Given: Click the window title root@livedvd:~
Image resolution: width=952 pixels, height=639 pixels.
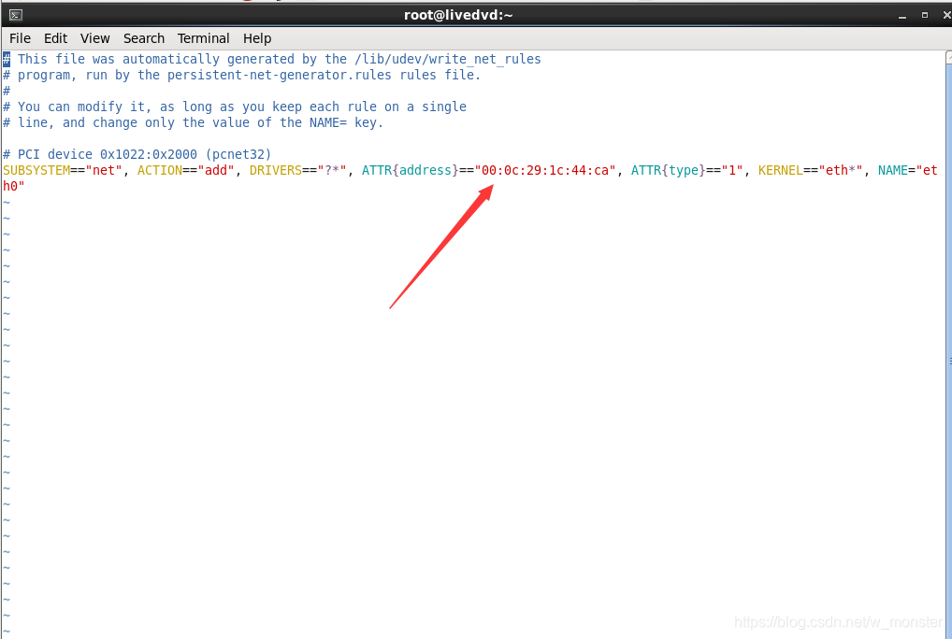Looking at the screenshot, I should click(x=458, y=15).
